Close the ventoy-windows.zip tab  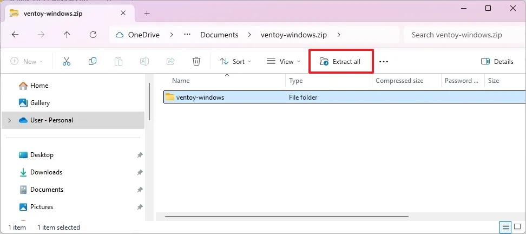point(123,14)
